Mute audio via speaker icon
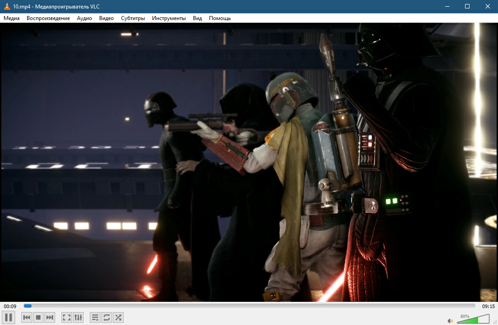 click(x=450, y=321)
